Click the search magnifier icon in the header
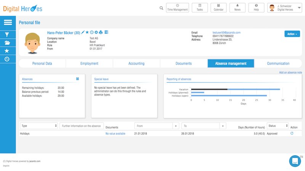 [x=161, y=8]
